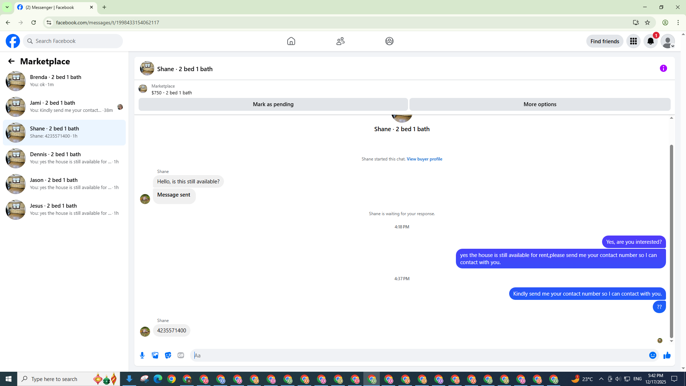Open conversation information purple icon
686x386 pixels.
[x=663, y=68]
